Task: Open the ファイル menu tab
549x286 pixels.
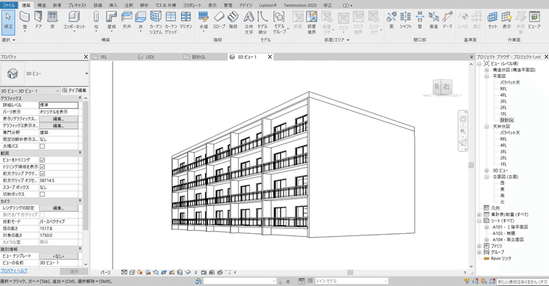Action: [x=8, y=5]
